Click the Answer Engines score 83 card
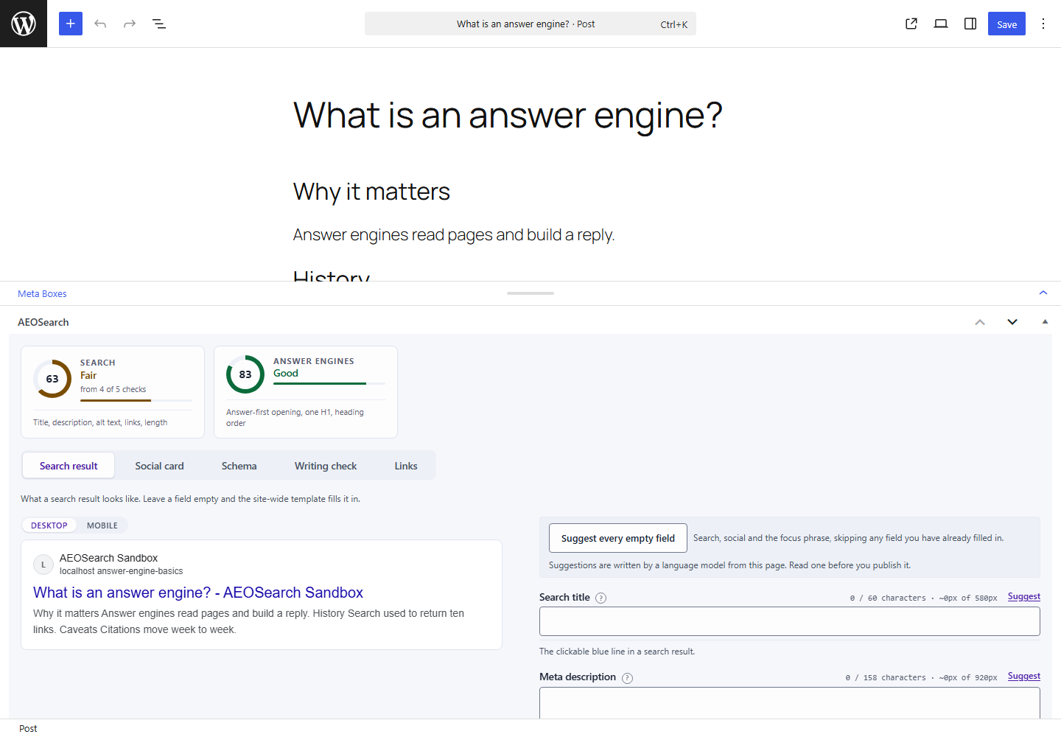 click(306, 392)
